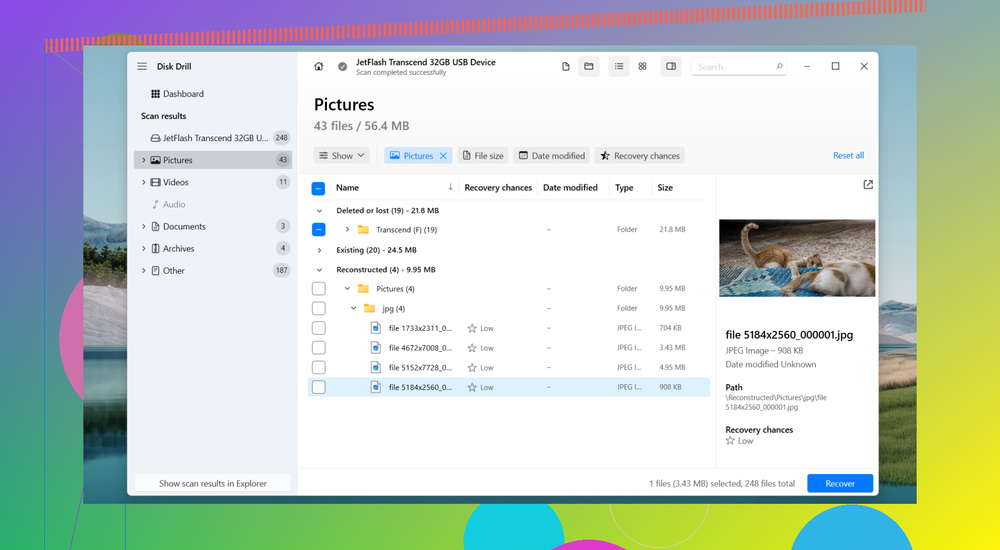Click the JPEG icon of file 1733x2311
The image size is (1000, 550).
(376, 328)
